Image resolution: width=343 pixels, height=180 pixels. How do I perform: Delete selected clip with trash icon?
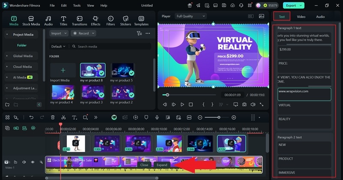pyautogui.click(x=53, y=117)
